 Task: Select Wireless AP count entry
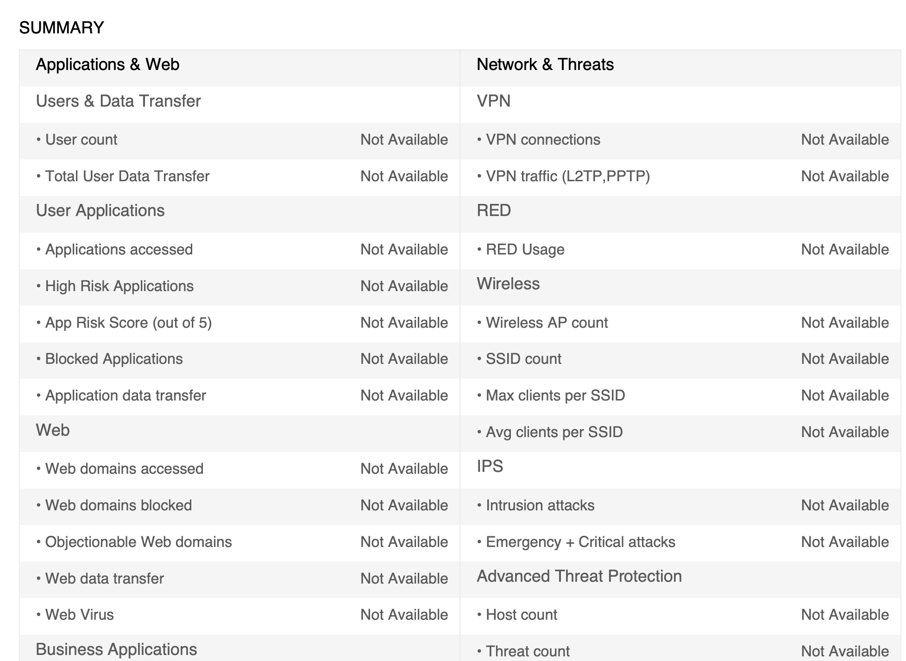pos(547,323)
